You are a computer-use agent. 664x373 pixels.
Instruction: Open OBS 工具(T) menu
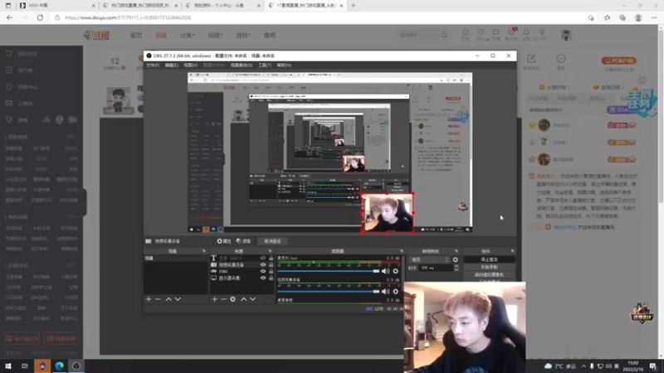coord(265,65)
